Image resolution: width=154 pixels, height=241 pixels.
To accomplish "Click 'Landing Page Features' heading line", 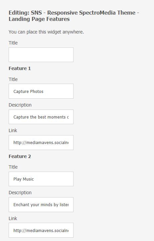I will point(39,19).
